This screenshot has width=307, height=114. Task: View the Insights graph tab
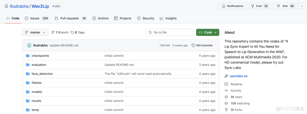coord(162,18)
